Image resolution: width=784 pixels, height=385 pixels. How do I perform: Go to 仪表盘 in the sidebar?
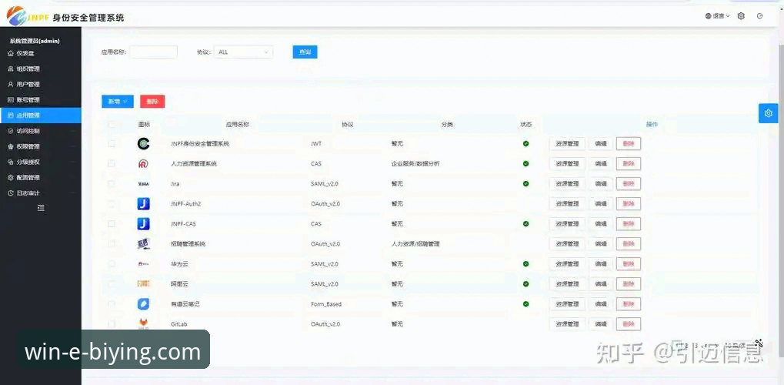click(x=41, y=54)
